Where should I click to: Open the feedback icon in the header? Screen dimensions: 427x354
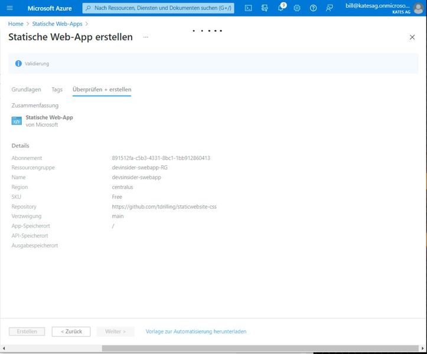point(329,8)
